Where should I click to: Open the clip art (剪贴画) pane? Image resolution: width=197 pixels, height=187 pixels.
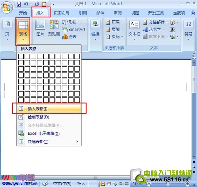pos(54,28)
